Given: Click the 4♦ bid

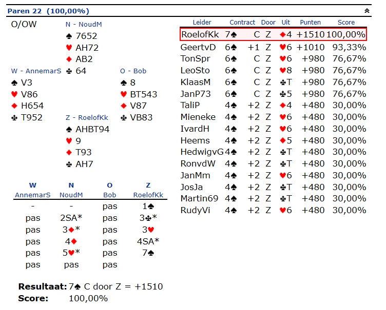Looking at the screenshot, I should (x=71, y=241).
